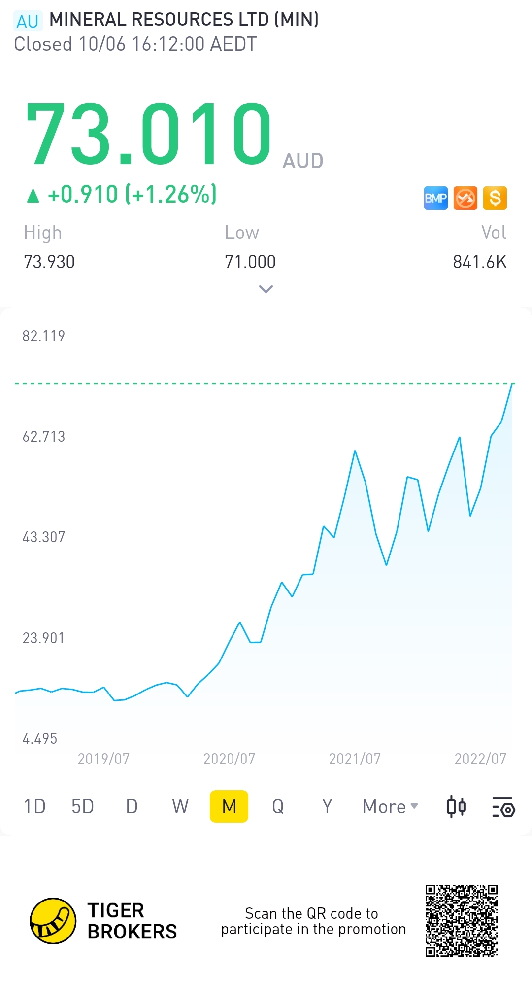Switch chart to daily D interval

point(132,807)
